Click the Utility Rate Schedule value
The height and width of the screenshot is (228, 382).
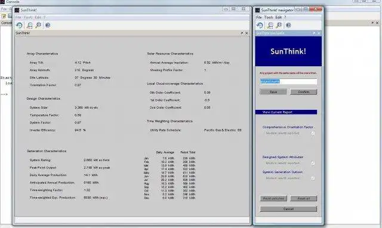tap(223, 130)
